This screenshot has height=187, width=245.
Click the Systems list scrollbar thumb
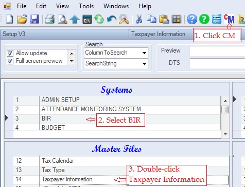[225, 109]
